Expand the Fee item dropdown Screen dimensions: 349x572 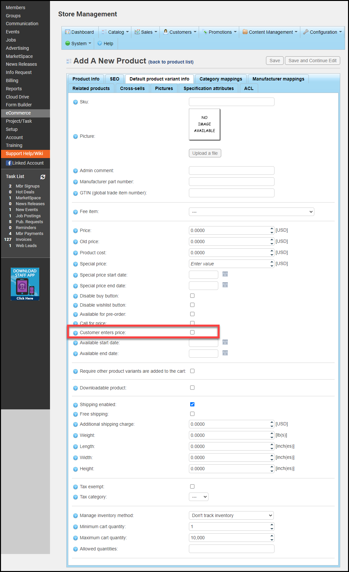pos(251,212)
